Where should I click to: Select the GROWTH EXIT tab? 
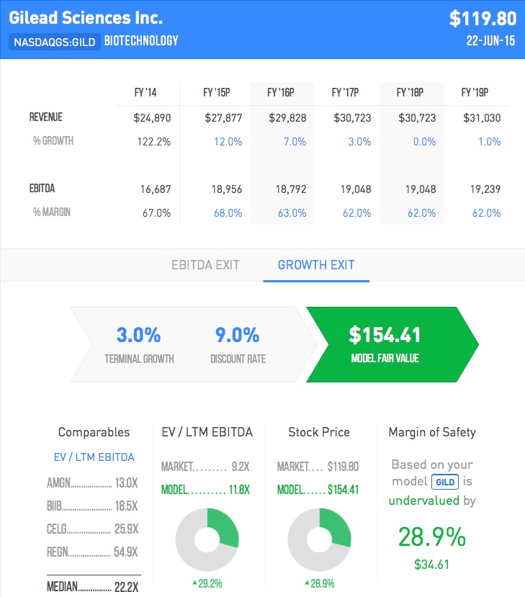(x=316, y=264)
